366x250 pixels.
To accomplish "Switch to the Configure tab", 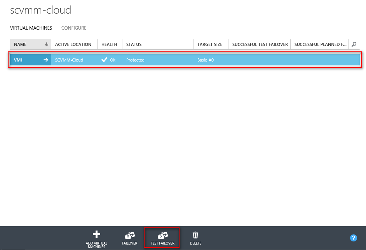I will (74, 28).
